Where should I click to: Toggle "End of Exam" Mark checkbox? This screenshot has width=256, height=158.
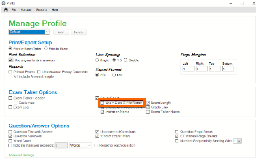tap(97, 136)
